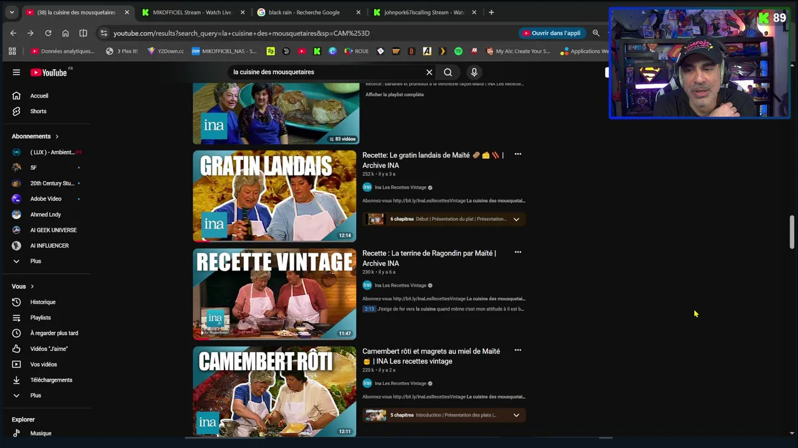Click the RECETTE VINTAGE video thumbnail
The width and height of the screenshot is (798, 448).
tap(274, 294)
